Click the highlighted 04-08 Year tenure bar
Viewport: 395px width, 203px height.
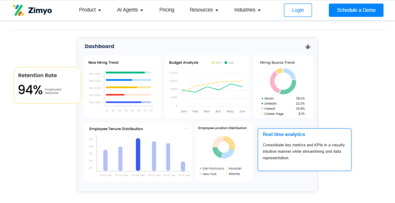click(138, 154)
